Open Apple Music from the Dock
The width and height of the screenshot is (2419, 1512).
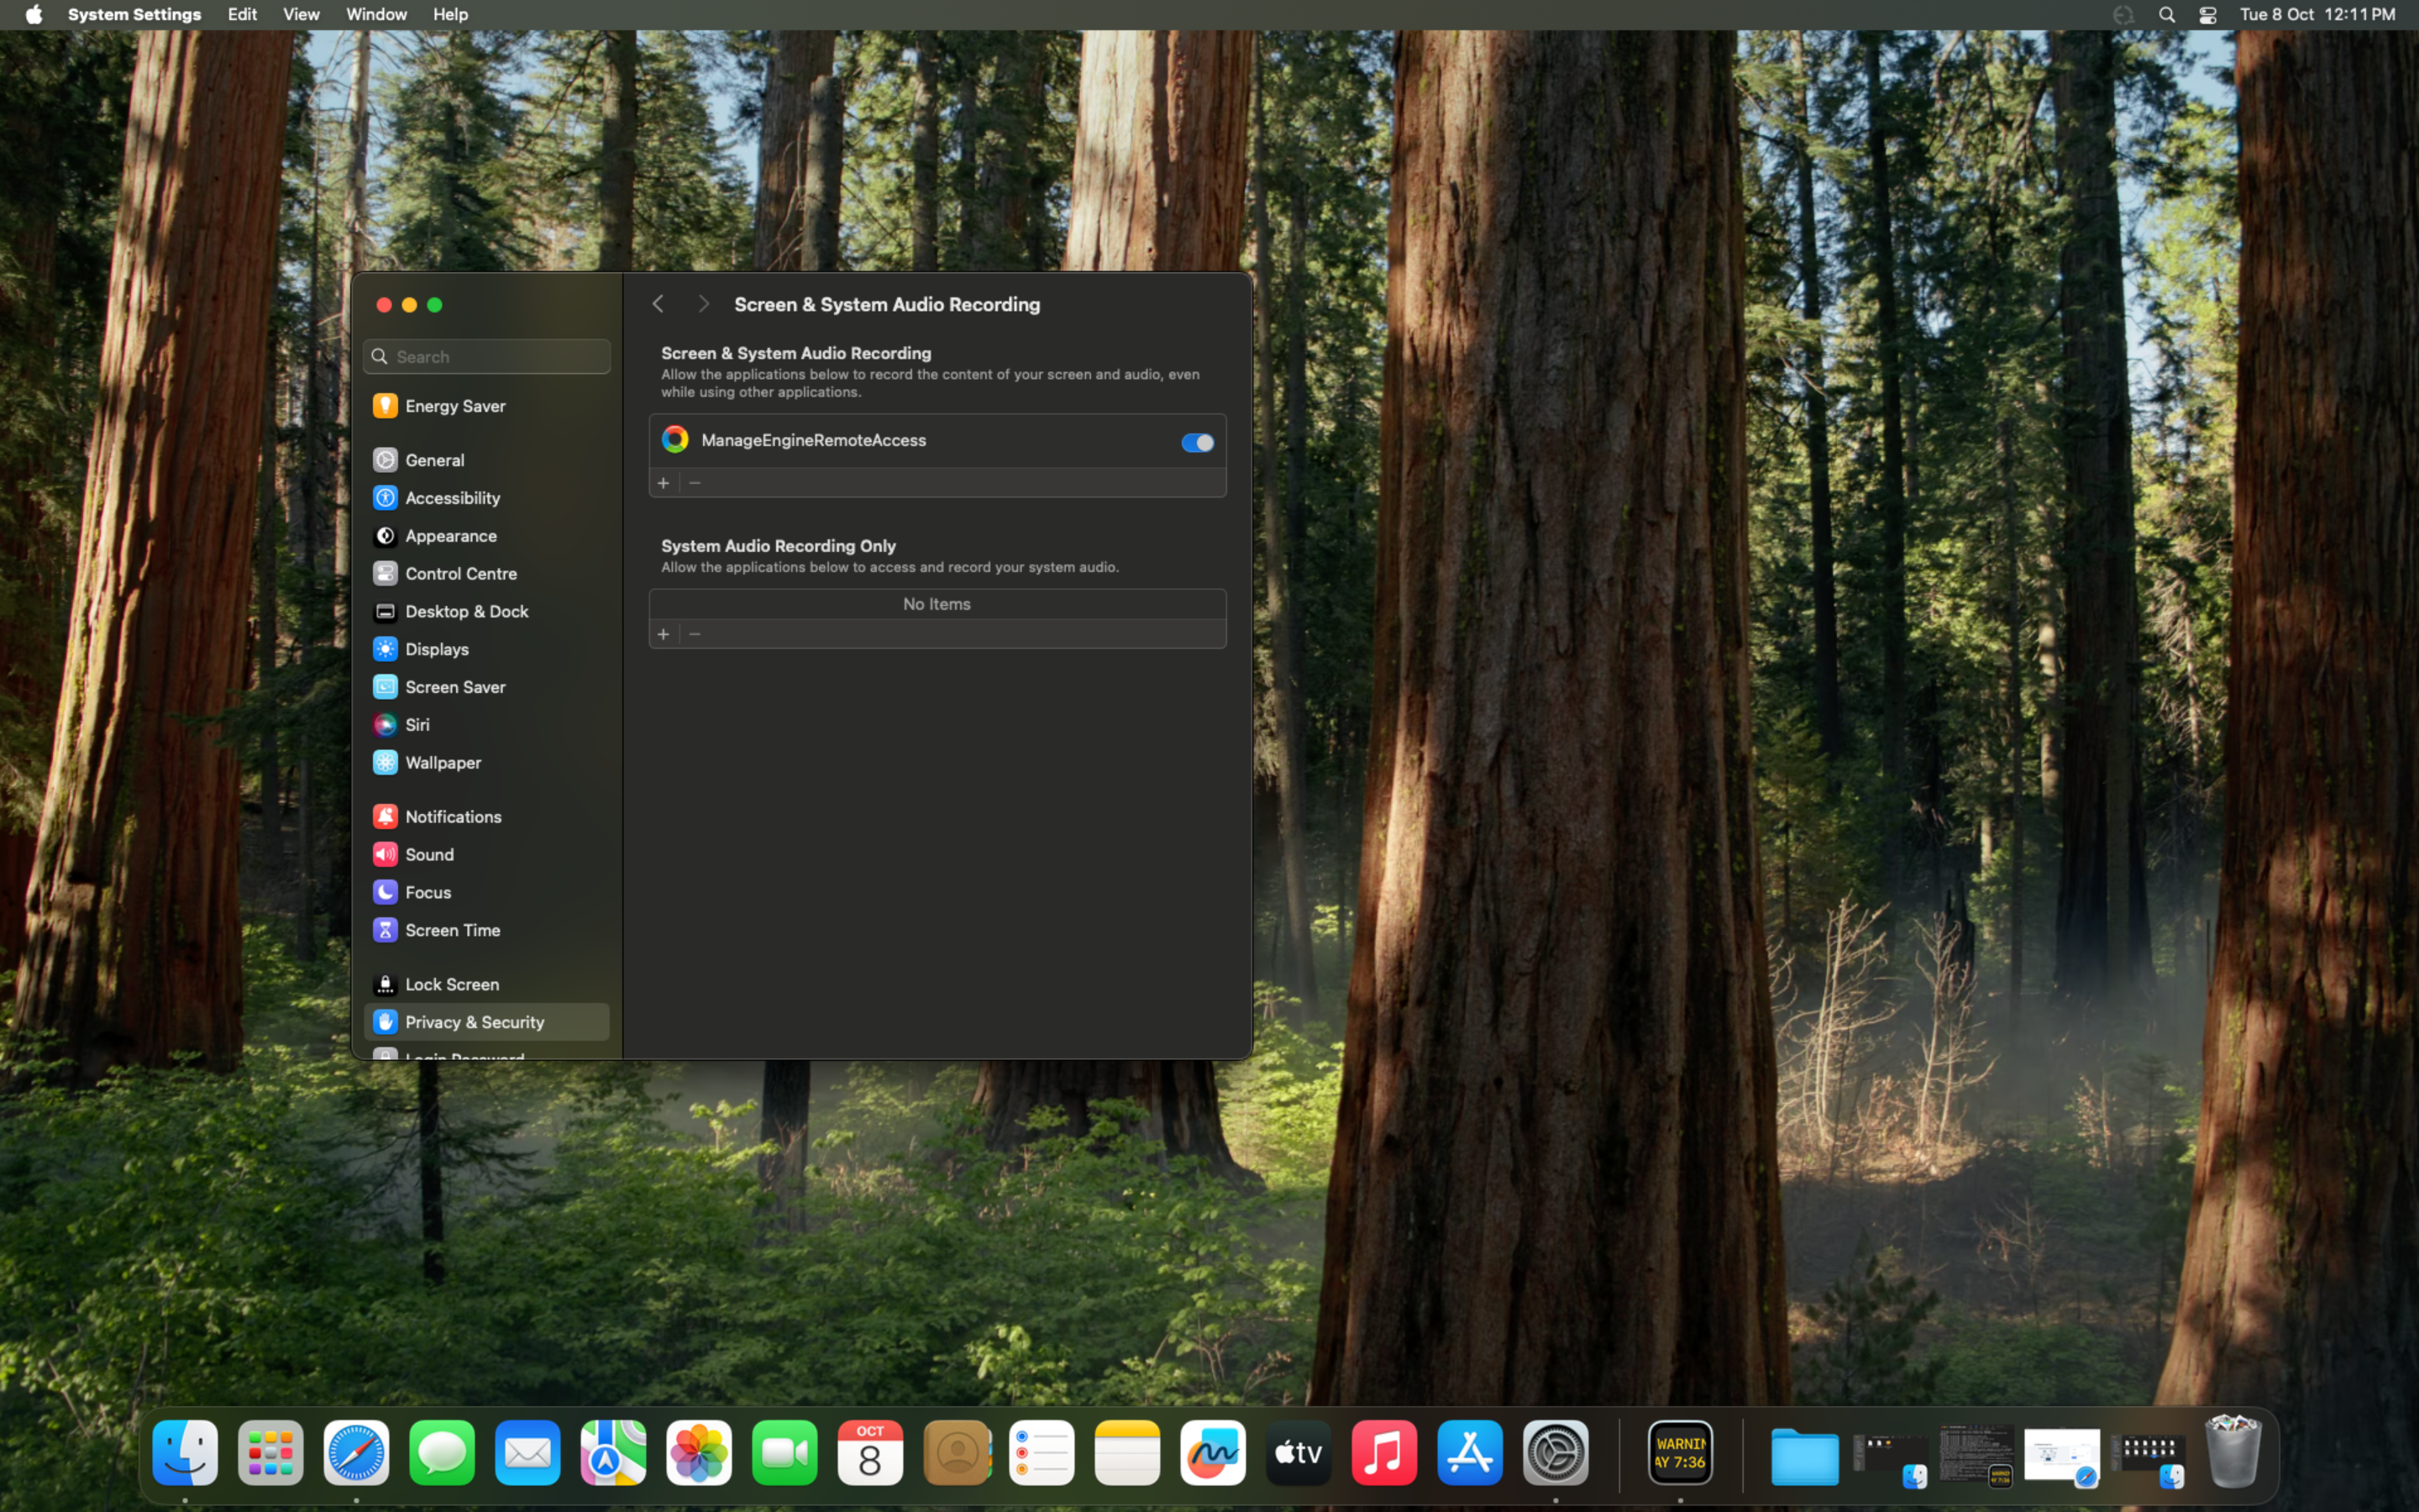click(x=1383, y=1453)
